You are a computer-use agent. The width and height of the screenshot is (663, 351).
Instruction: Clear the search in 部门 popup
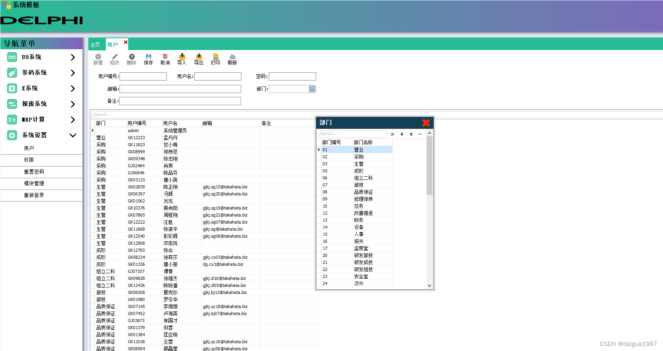pyautogui.click(x=392, y=134)
